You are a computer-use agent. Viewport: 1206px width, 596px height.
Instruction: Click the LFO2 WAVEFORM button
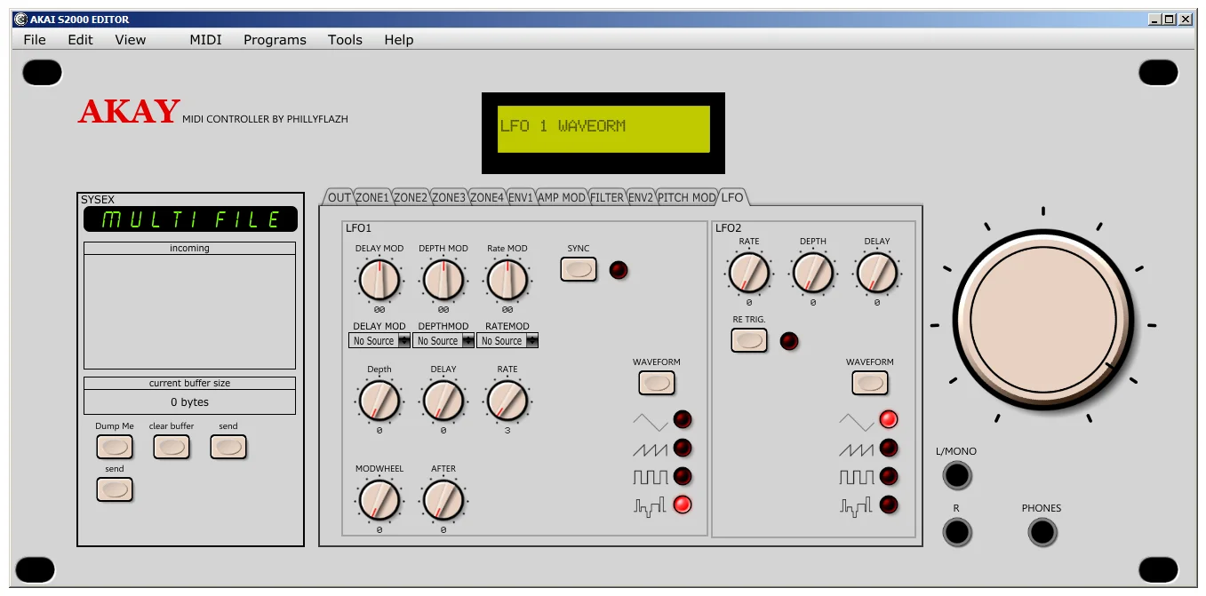pos(870,383)
